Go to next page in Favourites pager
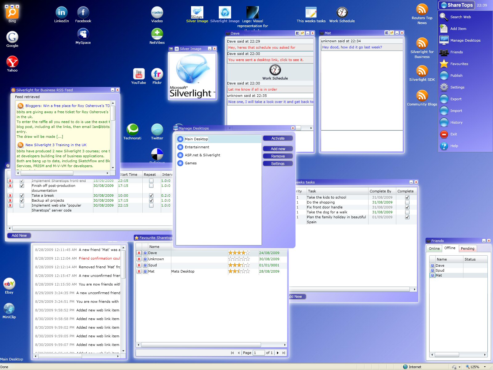Screen dimensions: 493x370 tap(278, 353)
